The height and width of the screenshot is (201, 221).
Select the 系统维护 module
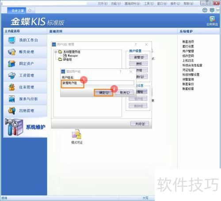25,127
